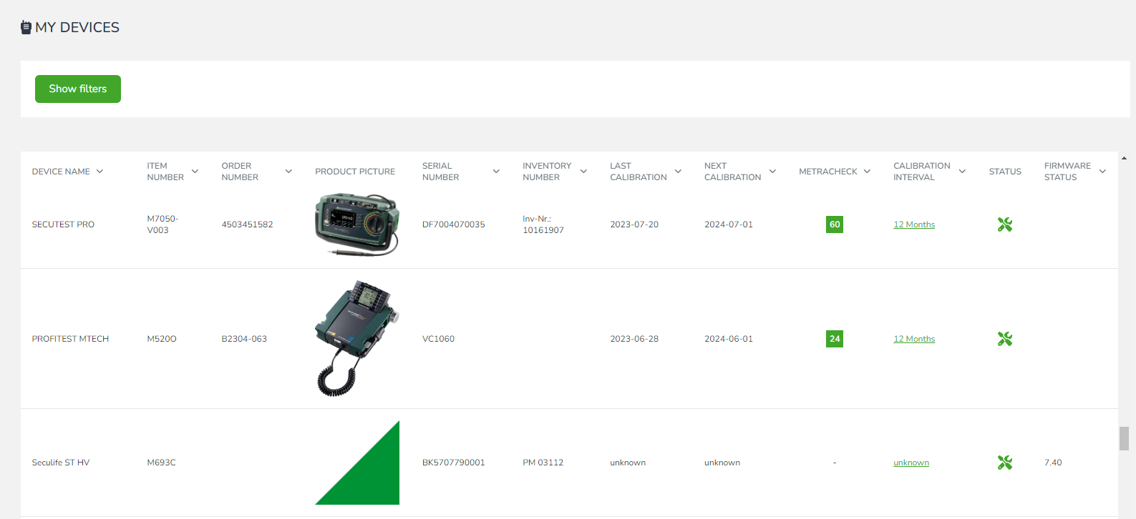Screen dimensions: 1136x519
Task: Expand the Last Calibration column chevron
Action: pos(678,172)
